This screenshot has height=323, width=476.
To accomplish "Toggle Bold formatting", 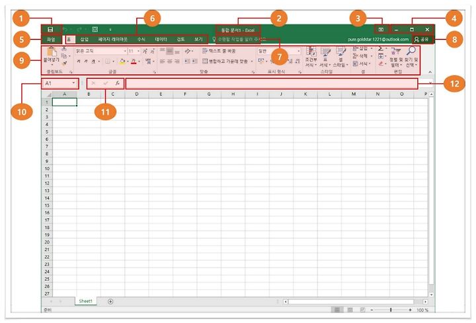I will click(79, 61).
